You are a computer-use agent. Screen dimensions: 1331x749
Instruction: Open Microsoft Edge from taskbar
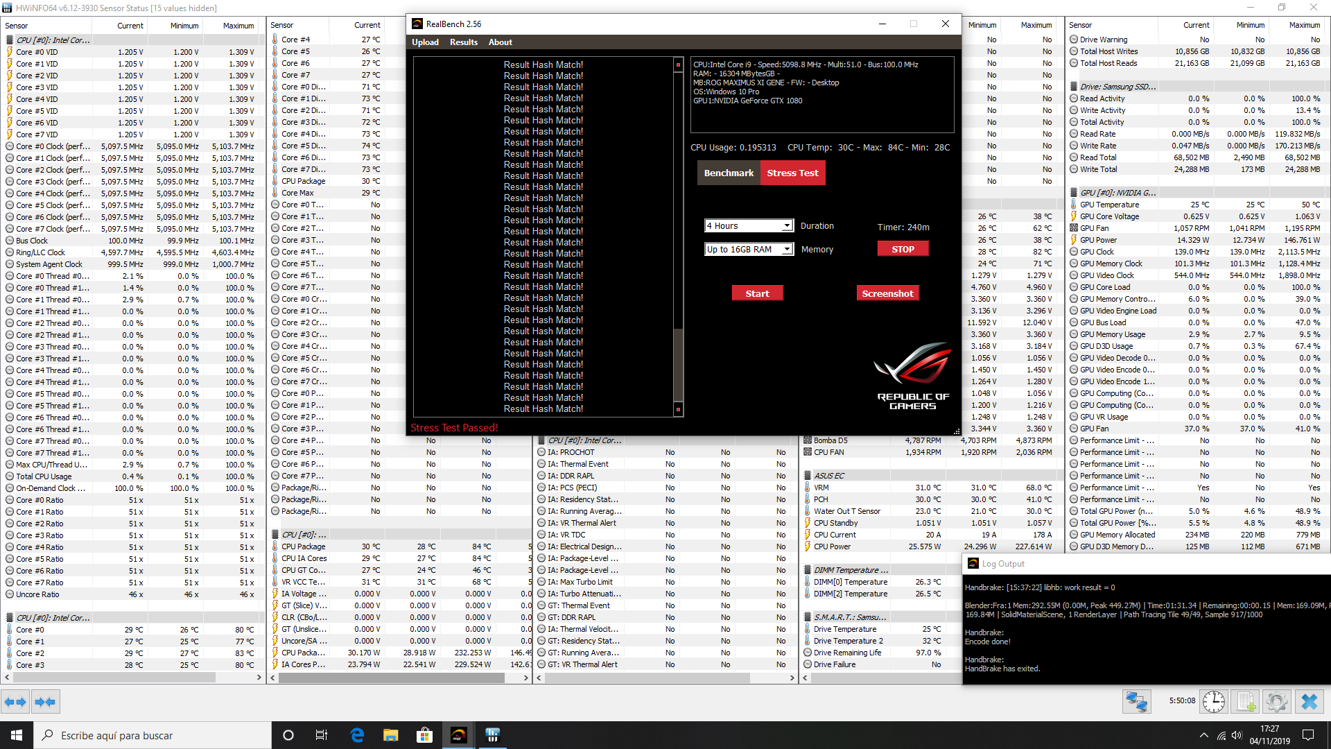pos(357,735)
